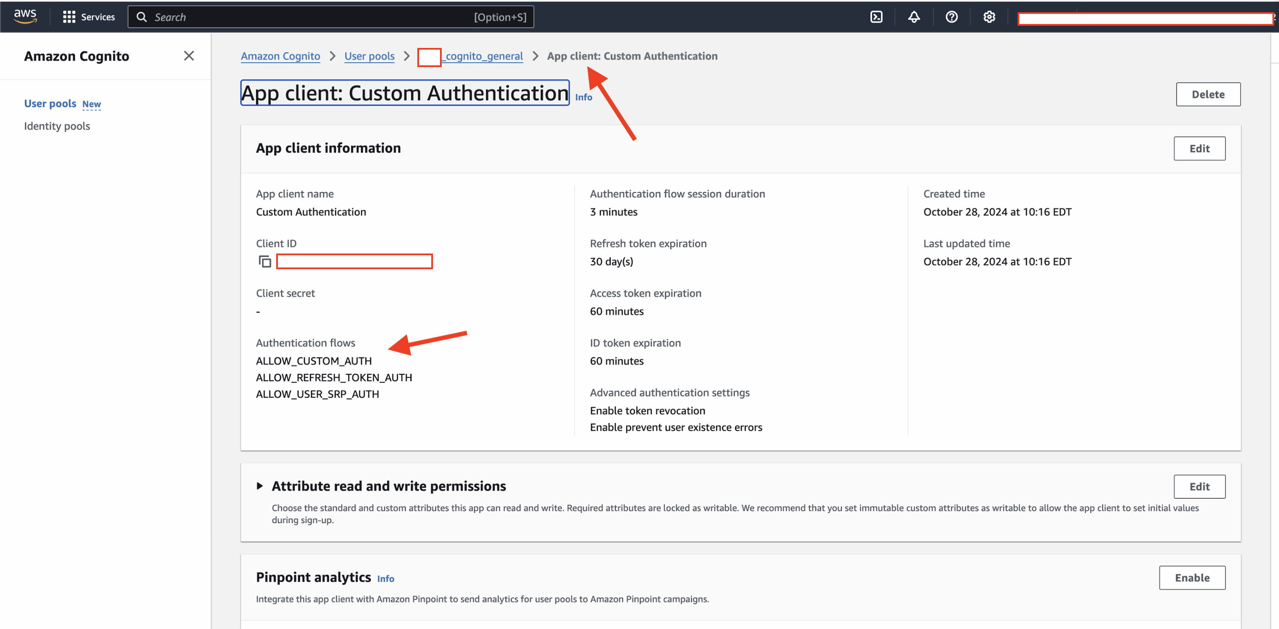
Task: Delete the app client
Action: [1208, 95]
